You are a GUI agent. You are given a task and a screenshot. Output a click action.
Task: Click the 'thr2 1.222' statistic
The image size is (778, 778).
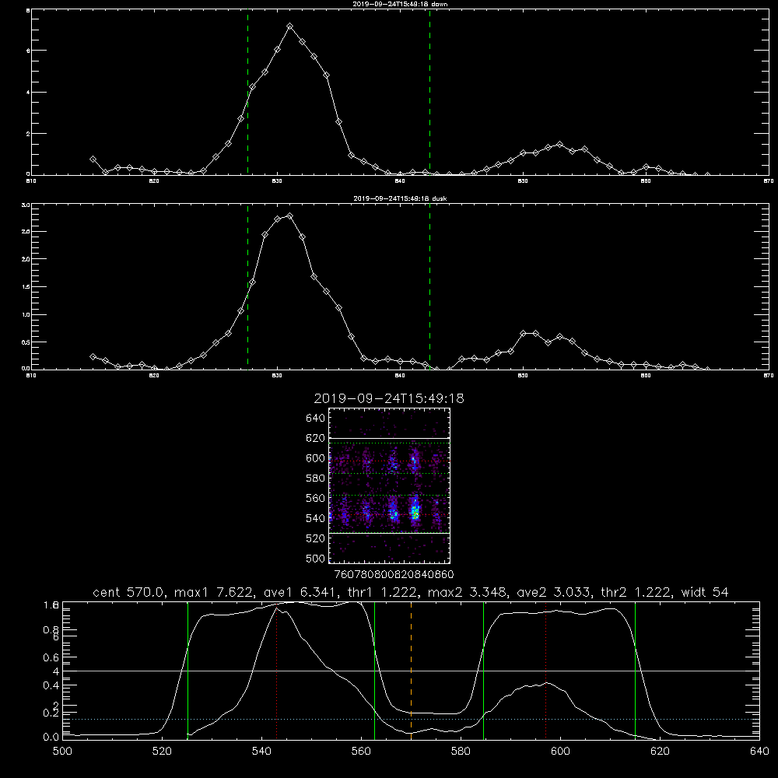pyautogui.click(x=635, y=592)
